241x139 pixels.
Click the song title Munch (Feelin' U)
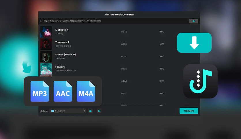(x=65, y=55)
